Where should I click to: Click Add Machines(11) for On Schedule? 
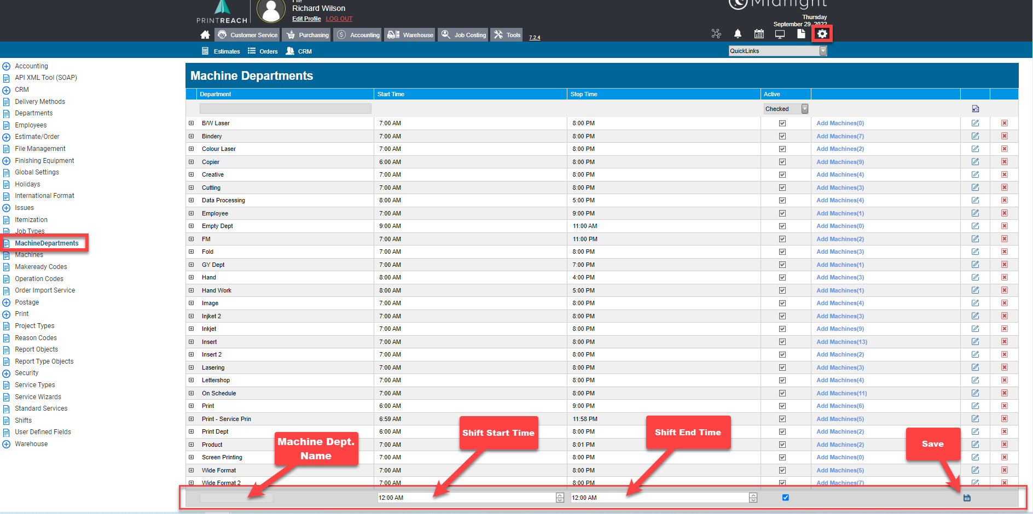point(842,393)
